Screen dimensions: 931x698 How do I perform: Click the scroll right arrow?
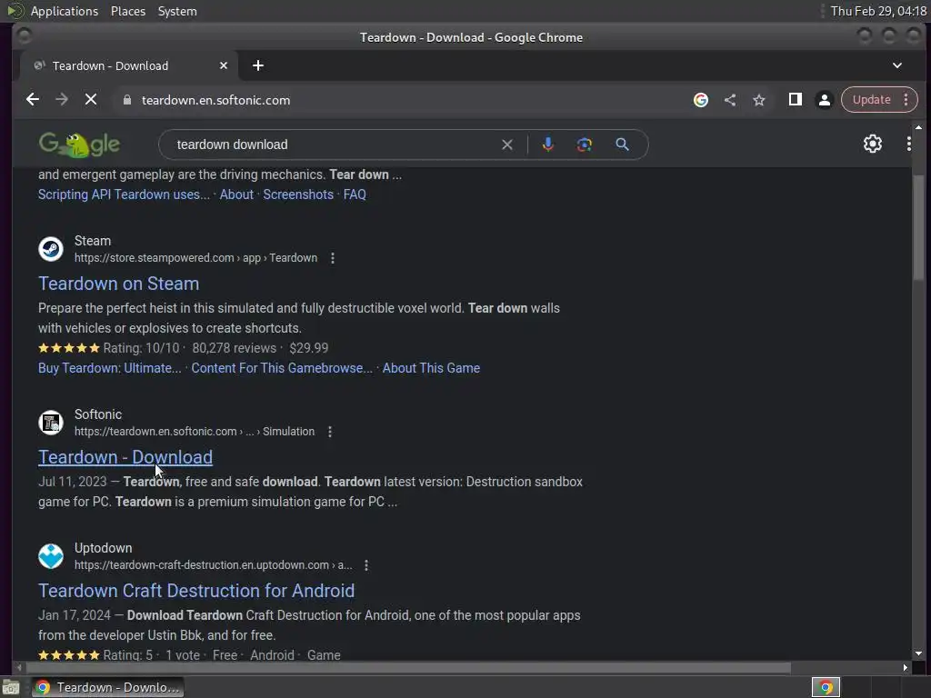click(x=905, y=668)
